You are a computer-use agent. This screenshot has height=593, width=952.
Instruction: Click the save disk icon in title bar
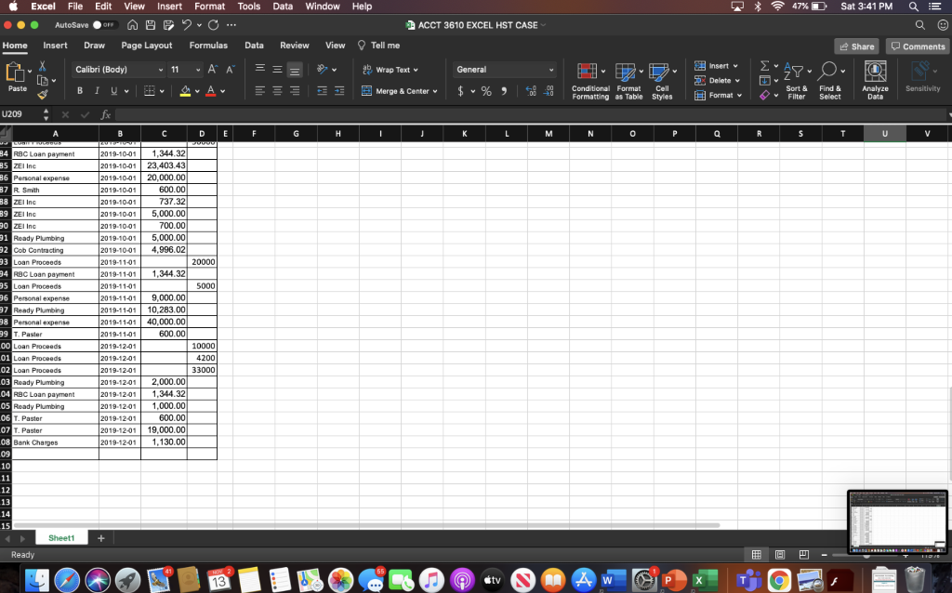[150, 25]
